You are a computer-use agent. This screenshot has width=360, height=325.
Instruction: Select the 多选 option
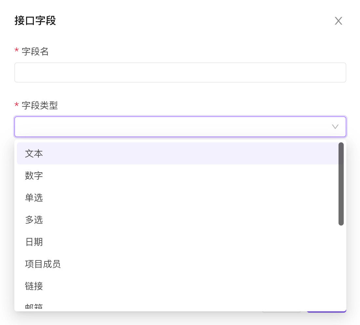(x=34, y=220)
